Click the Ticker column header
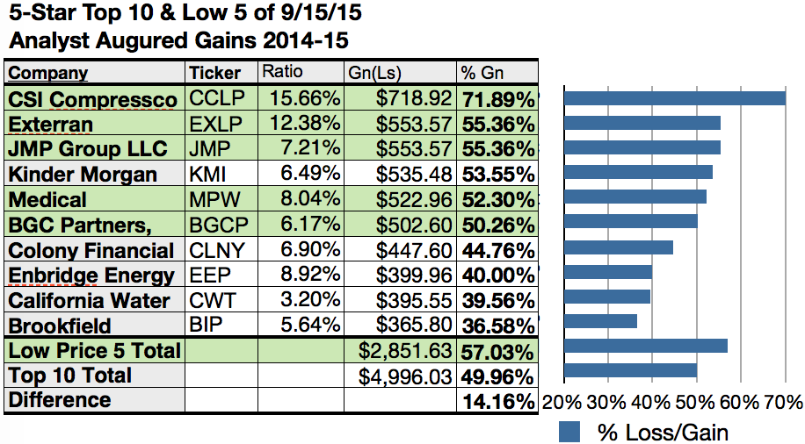 (x=214, y=73)
